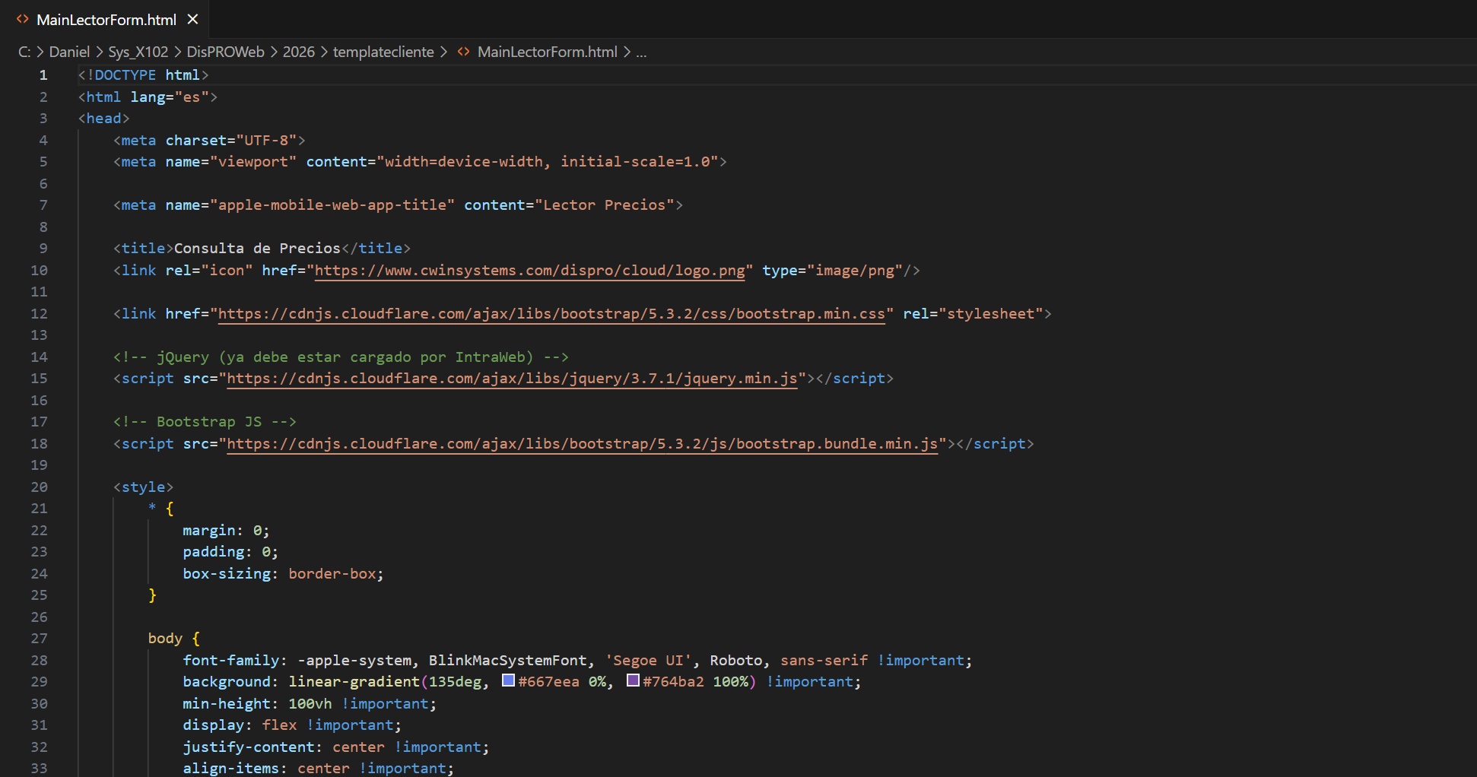Open the Sys_X102 breadcrumb folder
Image resolution: width=1477 pixels, height=777 pixels.
pos(138,52)
